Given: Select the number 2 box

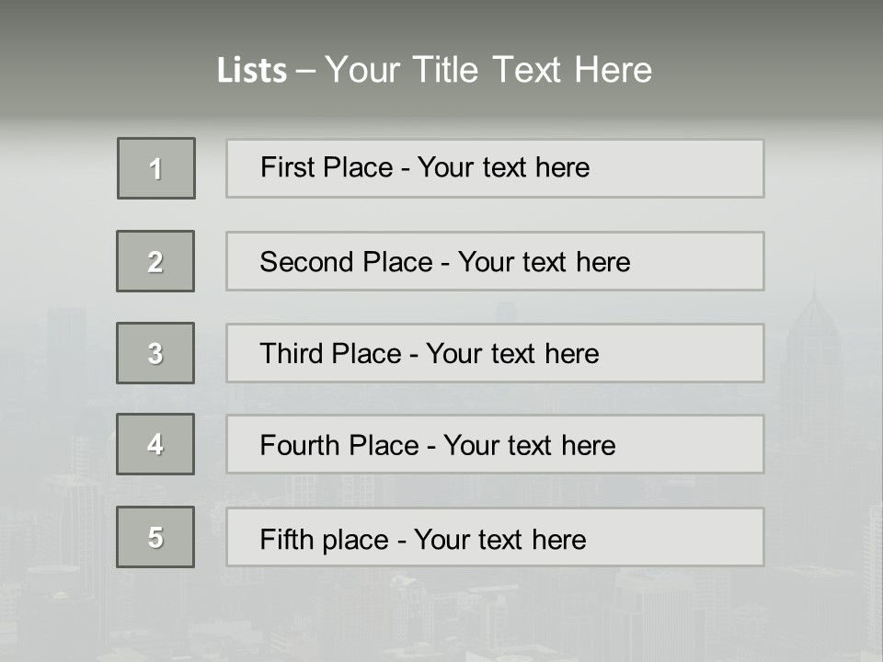Looking at the screenshot, I should 155,261.
